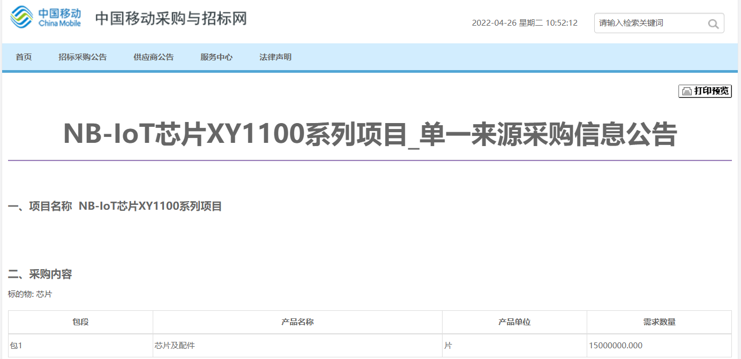Open print preview with 打印预览 button
Viewport: 741px width, 359px height.
pyautogui.click(x=705, y=91)
